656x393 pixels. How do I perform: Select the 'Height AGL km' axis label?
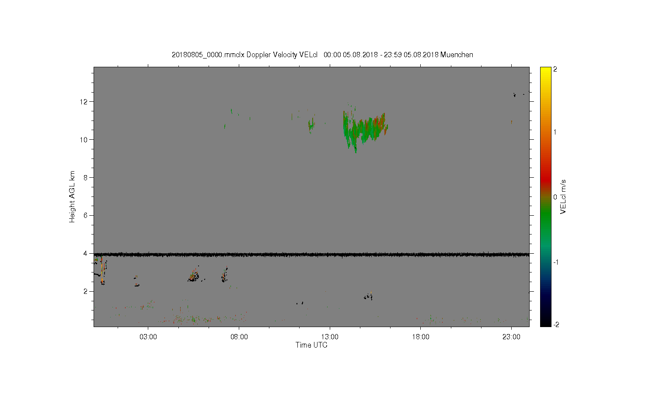[x=72, y=196]
